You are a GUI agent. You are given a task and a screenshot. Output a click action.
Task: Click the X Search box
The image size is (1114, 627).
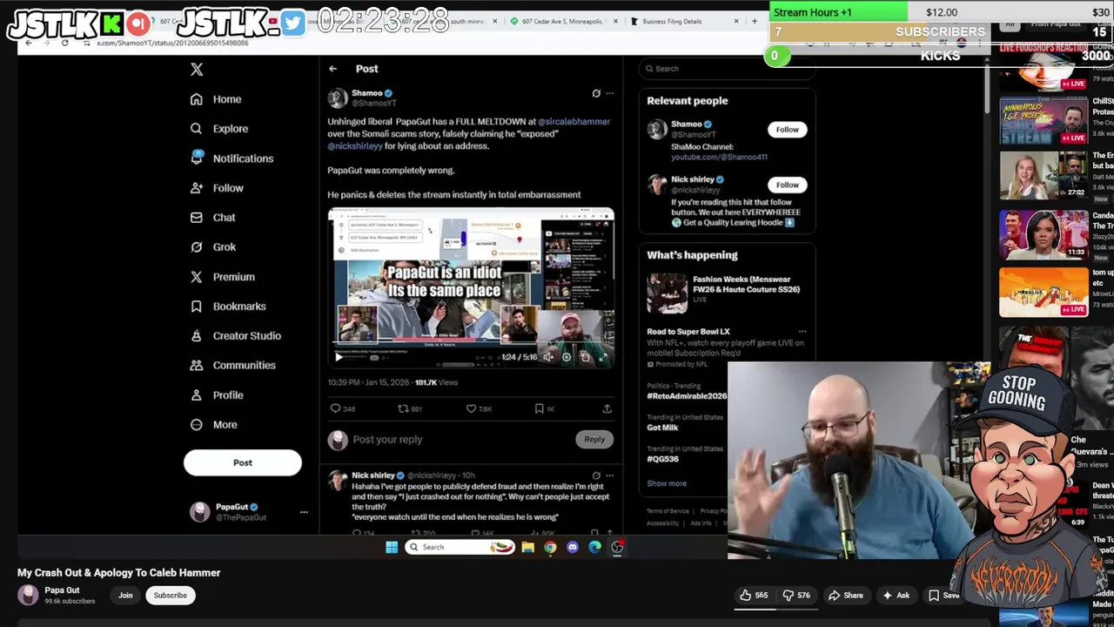[x=727, y=69]
